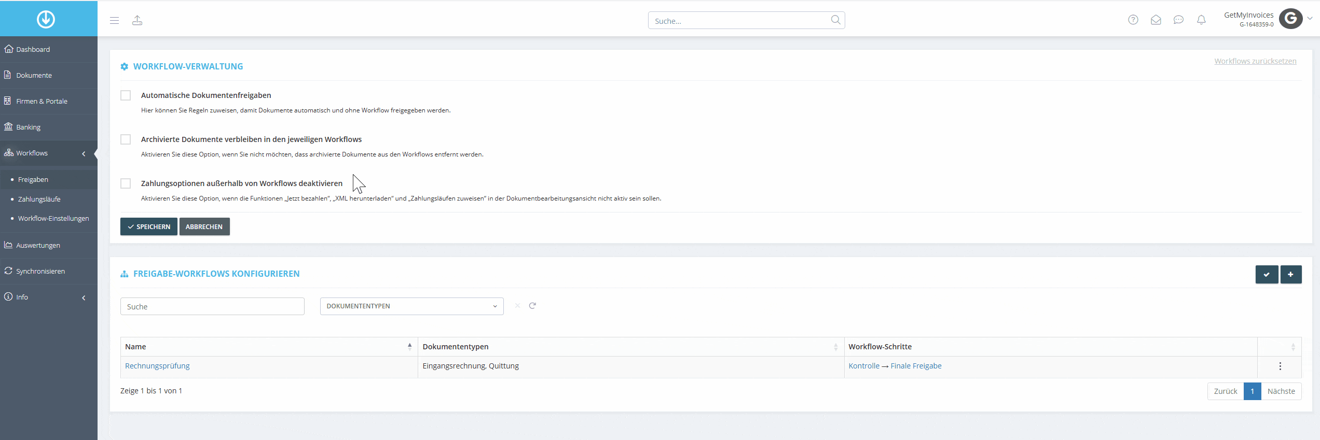This screenshot has height=440, width=1320.
Task: Open three-dot menu for Rechnungsprüfung row
Action: (1280, 366)
